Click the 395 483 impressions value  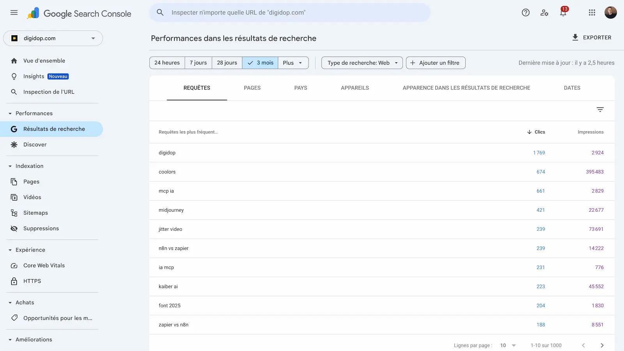coord(595,172)
